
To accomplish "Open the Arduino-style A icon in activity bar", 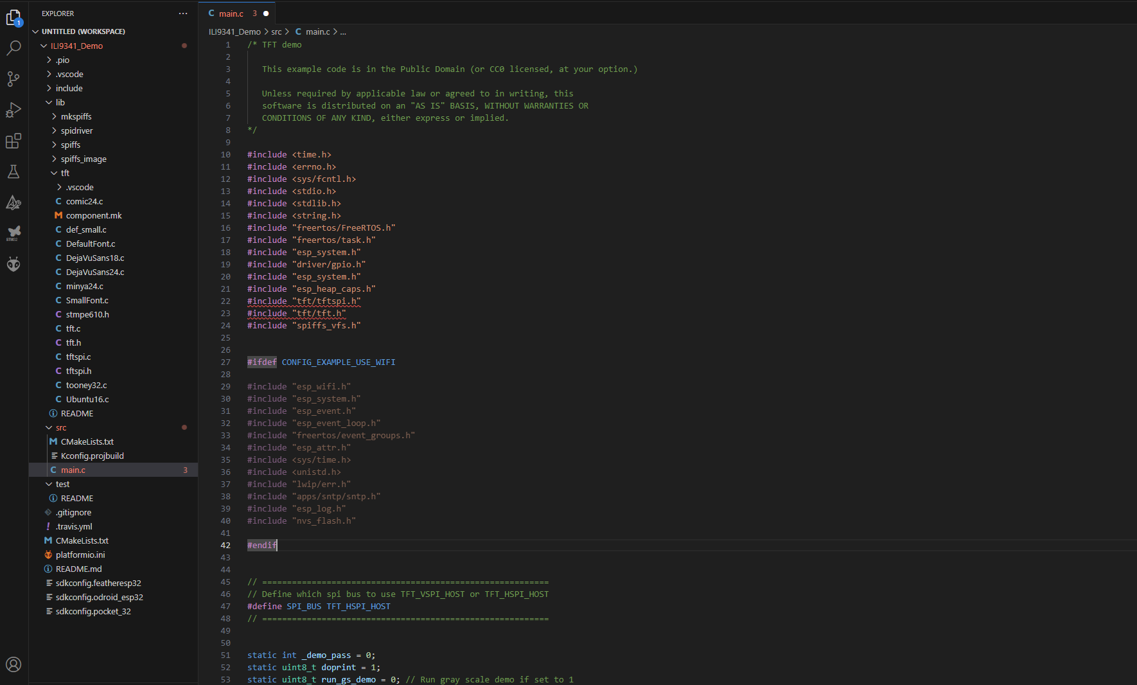I will (x=13, y=202).
